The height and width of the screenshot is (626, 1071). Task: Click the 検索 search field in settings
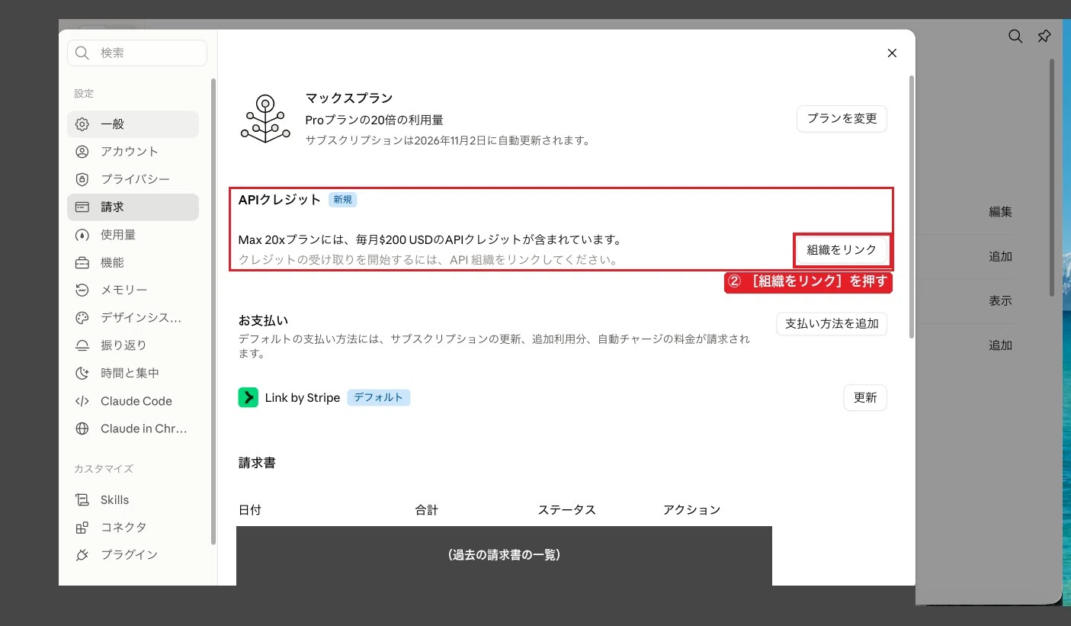tap(137, 53)
